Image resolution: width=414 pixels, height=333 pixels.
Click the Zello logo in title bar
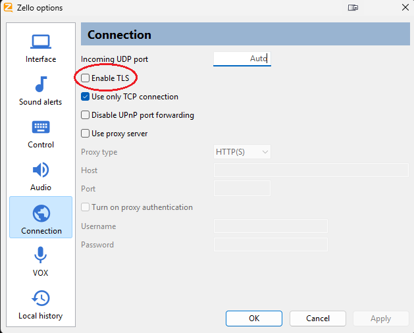8,7
